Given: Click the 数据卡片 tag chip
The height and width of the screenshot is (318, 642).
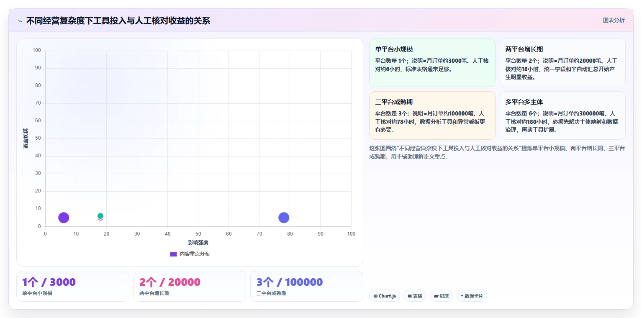Looking at the screenshot, I should click(472, 296).
